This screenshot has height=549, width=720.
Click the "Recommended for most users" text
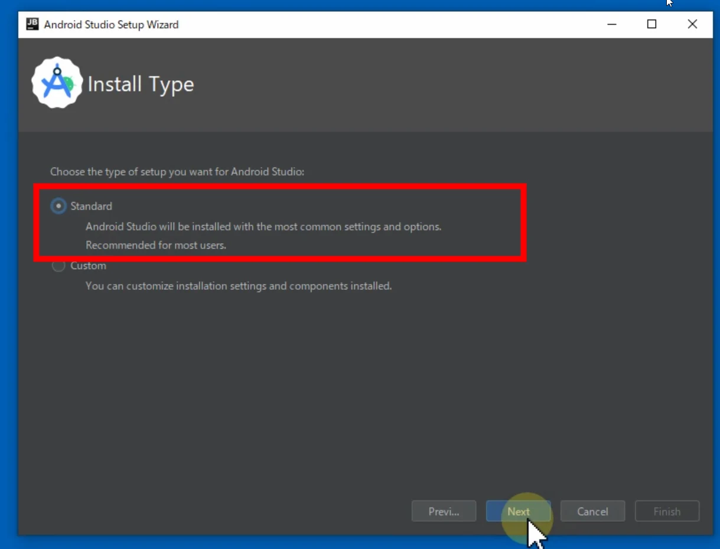tap(156, 245)
